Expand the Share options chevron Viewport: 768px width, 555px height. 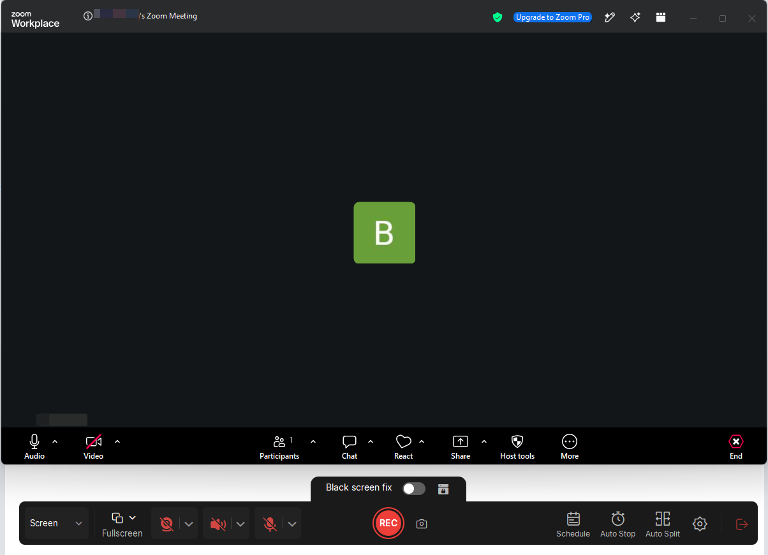484,441
